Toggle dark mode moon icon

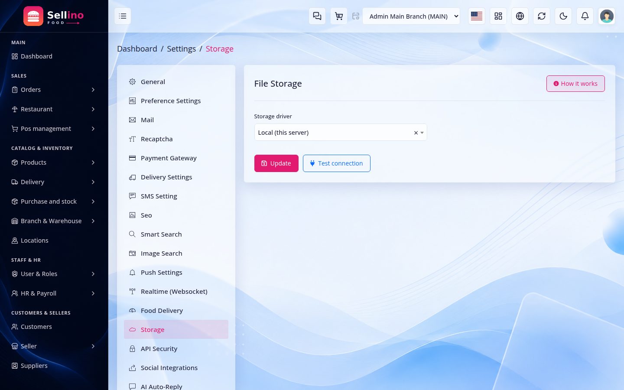563,16
